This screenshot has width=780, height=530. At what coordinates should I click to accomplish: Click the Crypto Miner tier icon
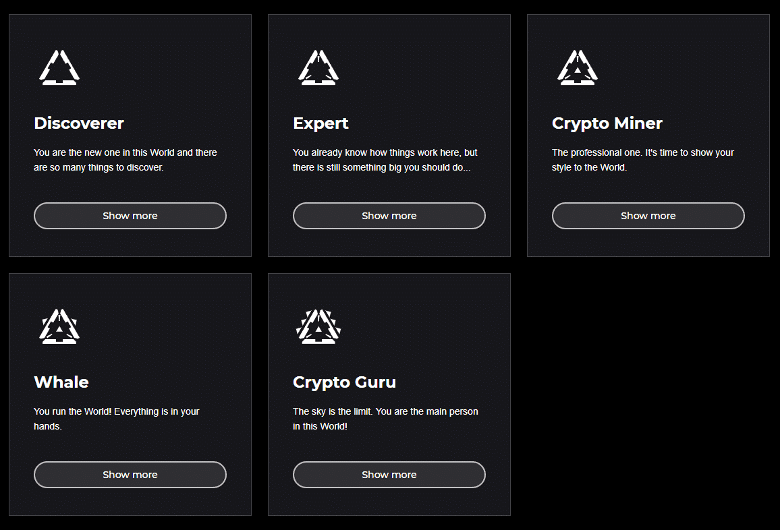578,67
